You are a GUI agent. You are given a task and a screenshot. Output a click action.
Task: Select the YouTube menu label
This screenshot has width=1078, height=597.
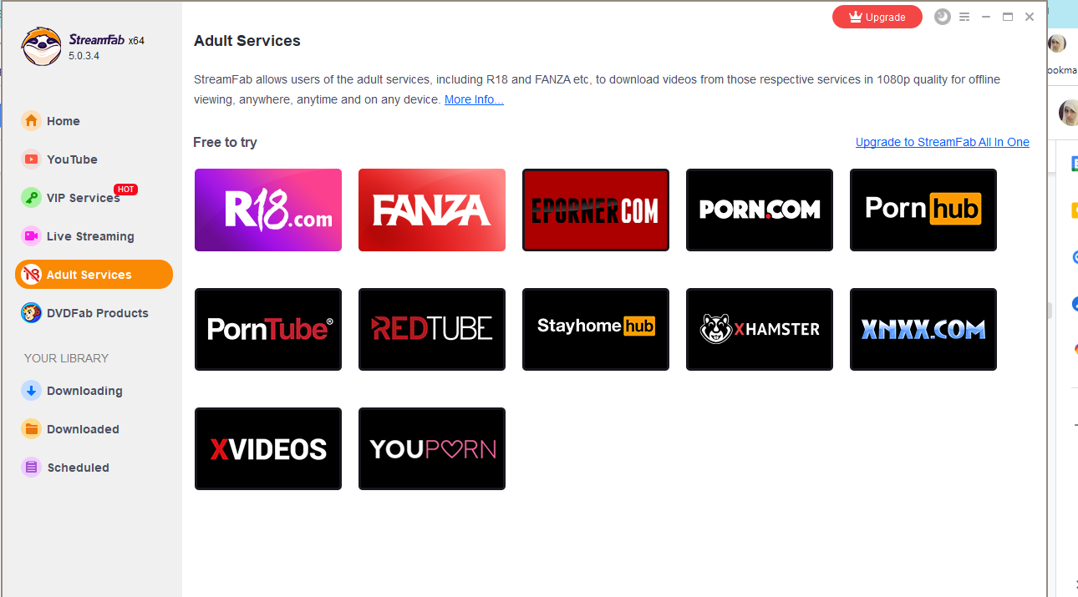pos(72,159)
